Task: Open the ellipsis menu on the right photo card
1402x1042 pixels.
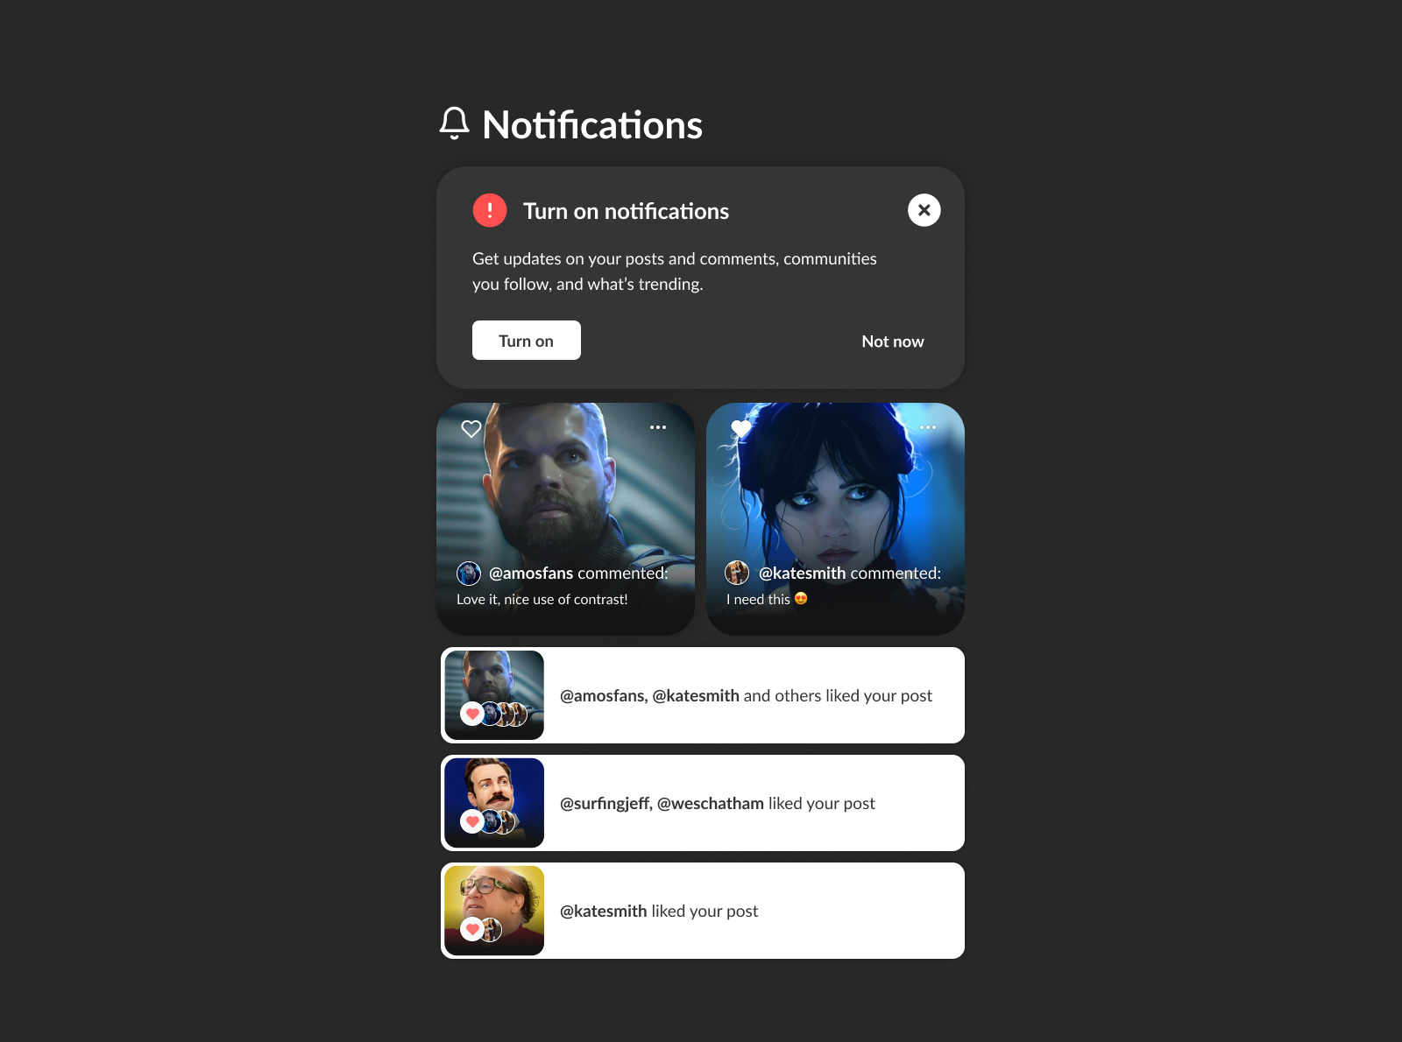Action: 928,426
